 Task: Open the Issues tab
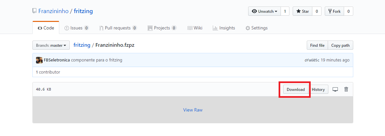tap(77, 28)
